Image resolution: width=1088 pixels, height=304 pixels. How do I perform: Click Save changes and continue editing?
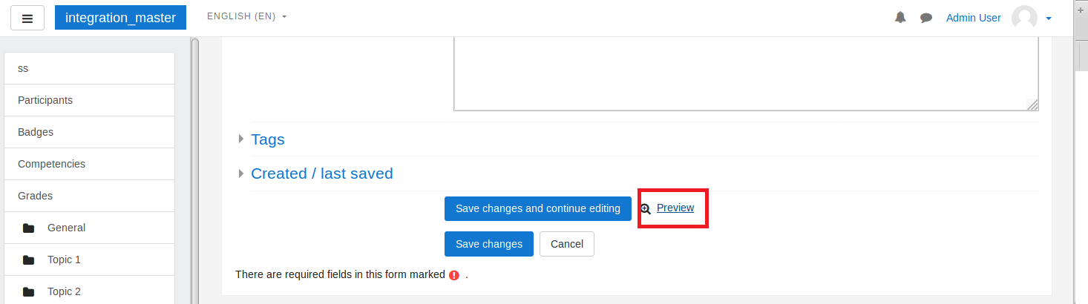538,208
